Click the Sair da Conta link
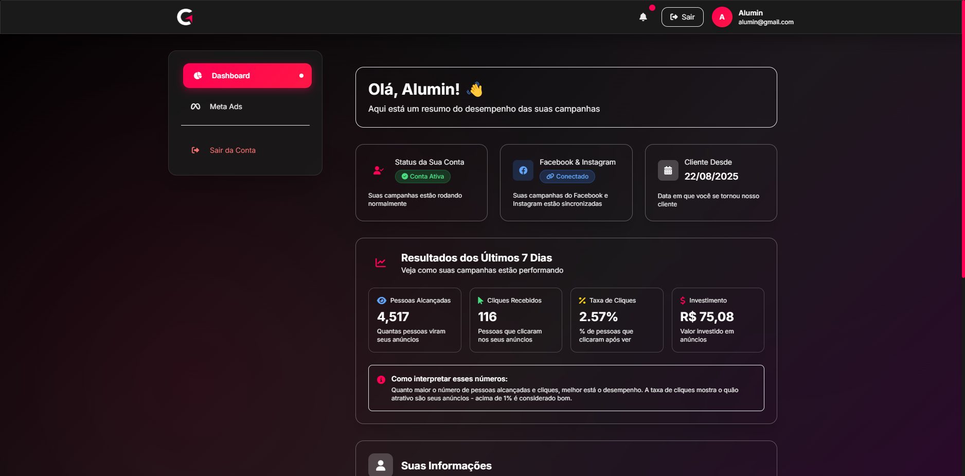This screenshot has width=965, height=476. [x=232, y=150]
